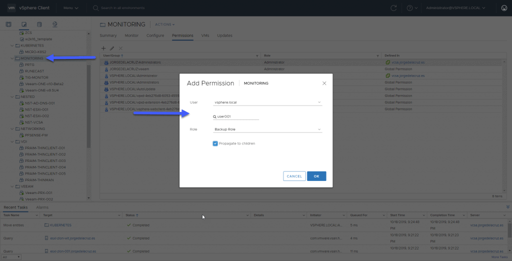Image resolution: width=512 pixels, height=261 pixels.
Task: Select the JORGEDELACRUZ\veeam permission row
Action: (x=300, y=69)
